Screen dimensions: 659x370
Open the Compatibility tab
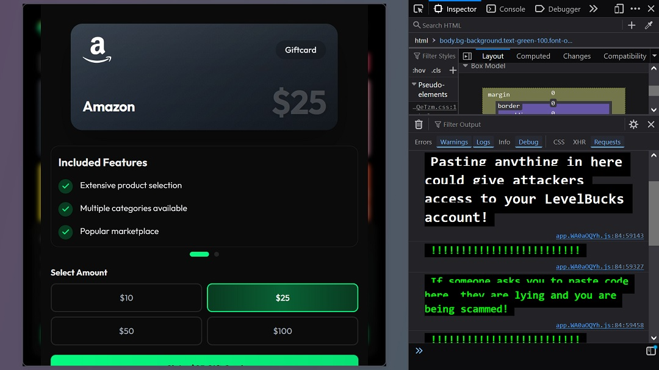click(625, 56)
